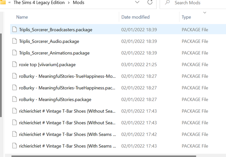Sort files by Date modified column
This screenshot has width=226, height=157.
pos(135,17)
